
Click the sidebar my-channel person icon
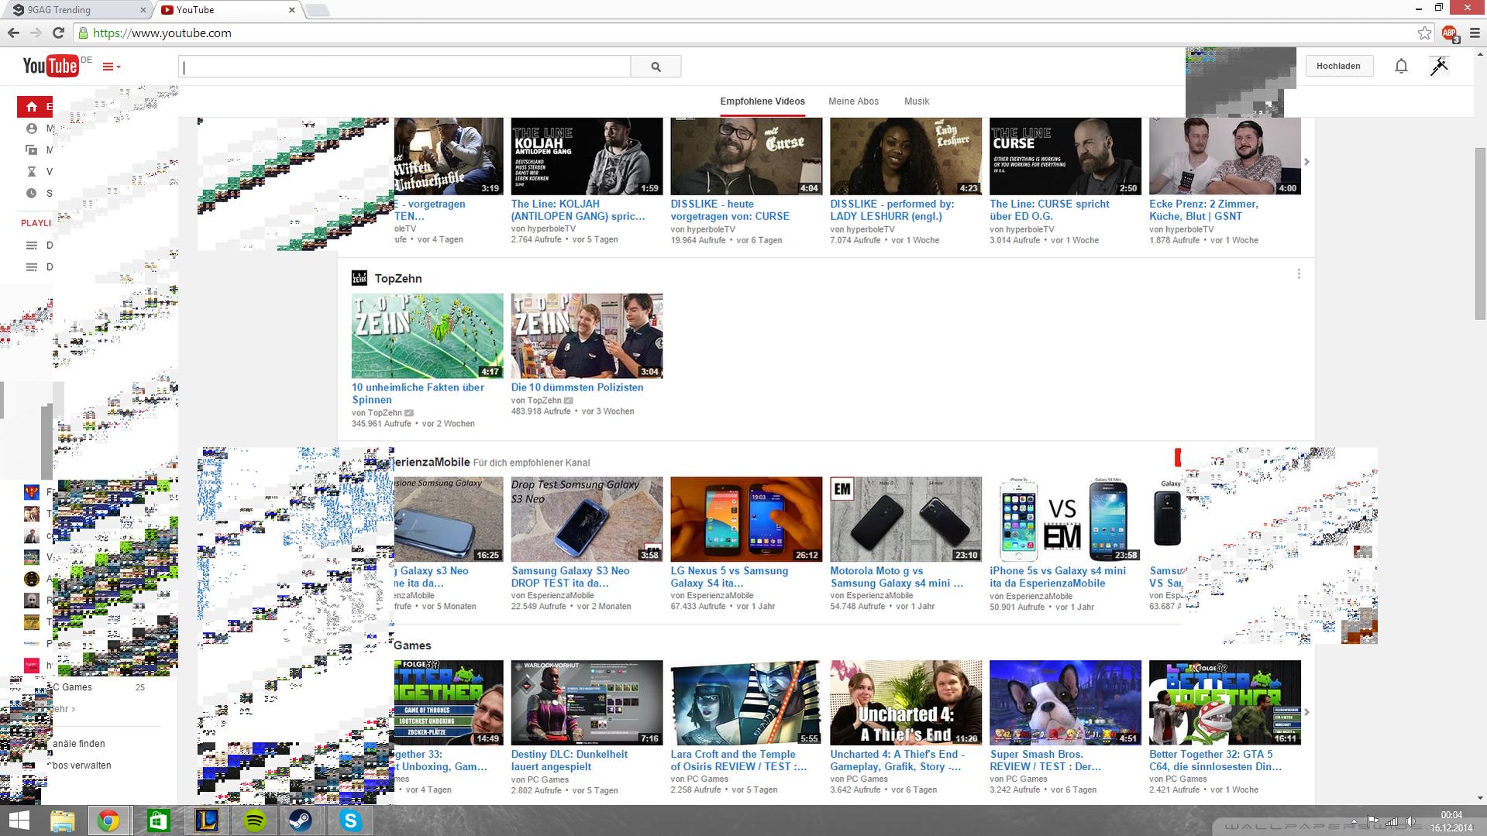(32, 129)
